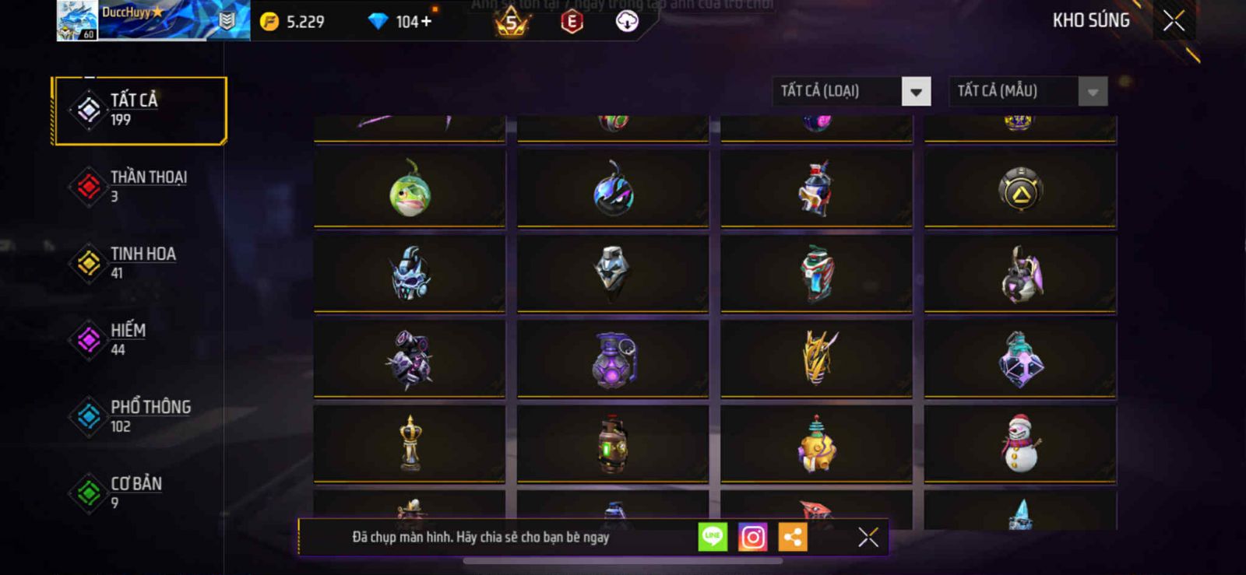Dismiss the screenshot share banner

(x=868, y=537)
